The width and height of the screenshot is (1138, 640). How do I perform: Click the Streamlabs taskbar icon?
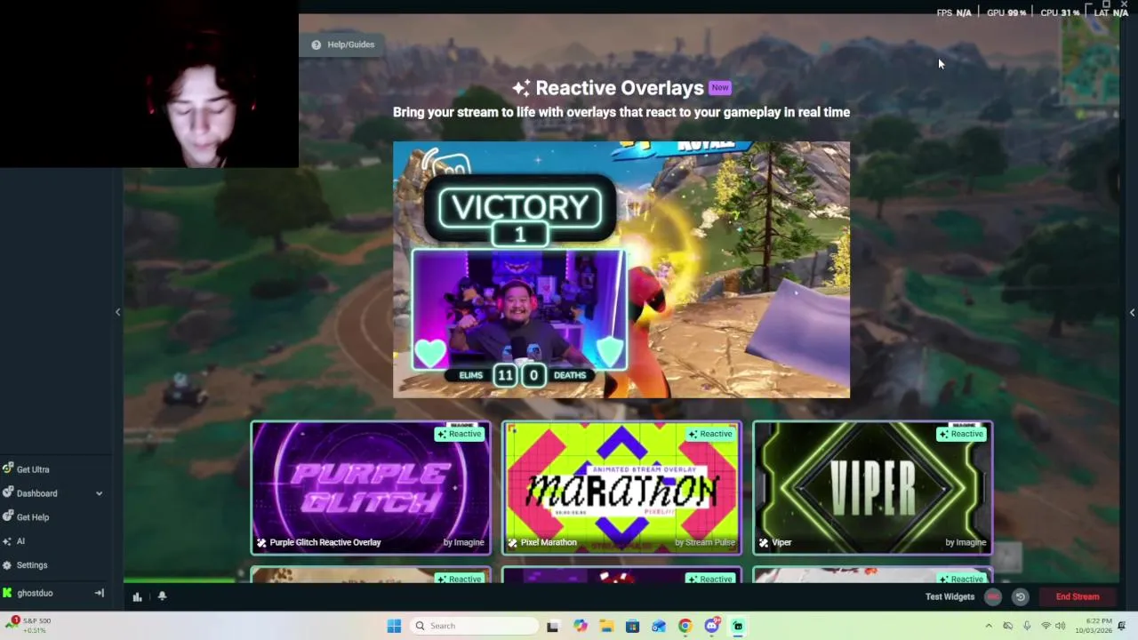point(737,626)
